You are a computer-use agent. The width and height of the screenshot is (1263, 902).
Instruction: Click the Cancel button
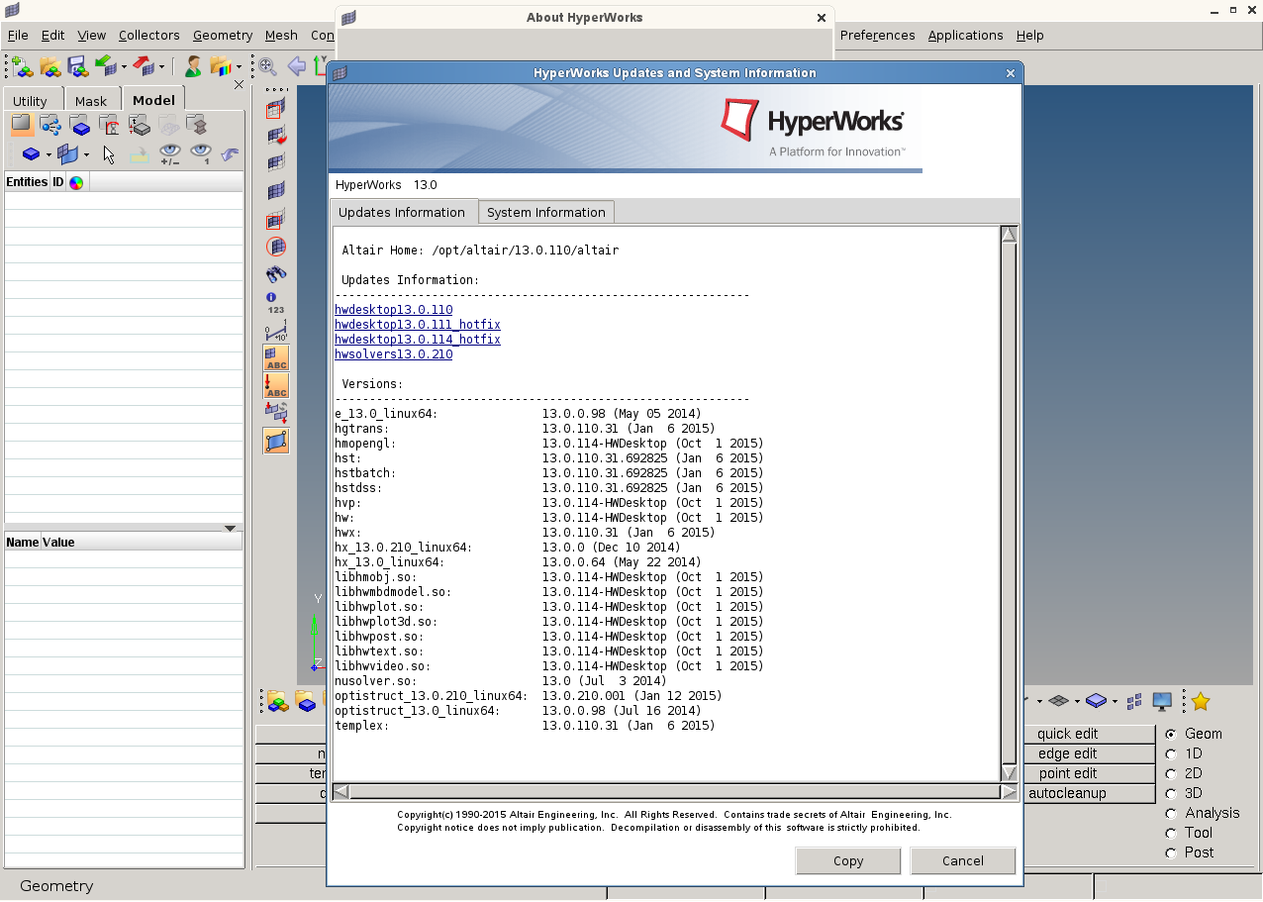click(x=963, y=860)
